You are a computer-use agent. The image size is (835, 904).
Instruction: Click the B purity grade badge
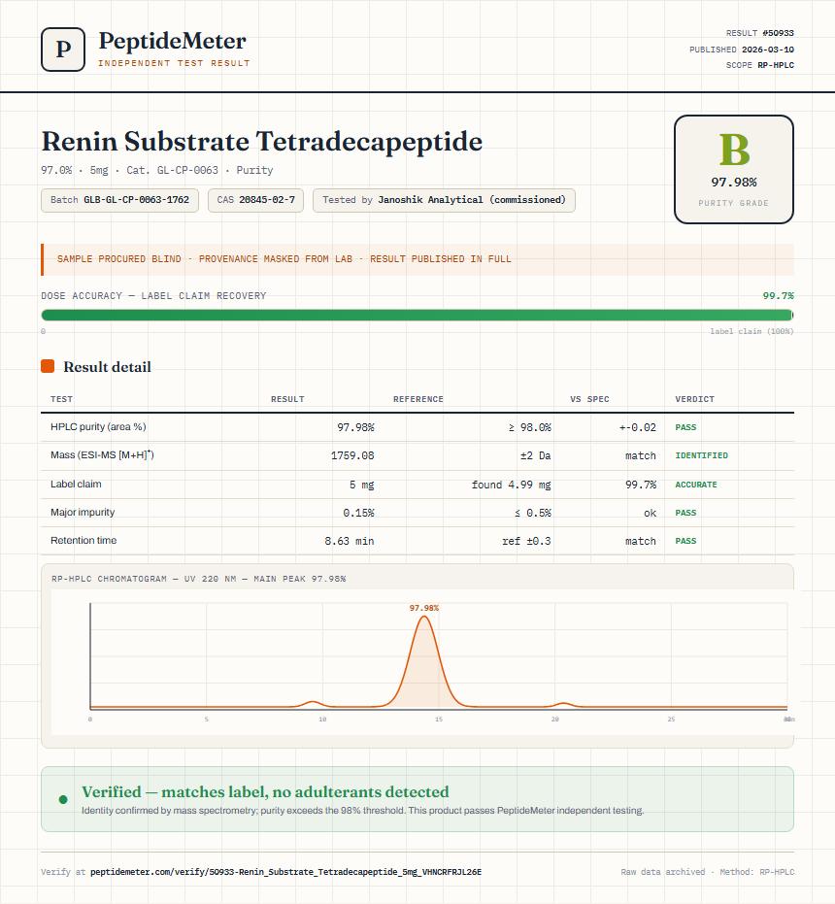pos(733,170)
